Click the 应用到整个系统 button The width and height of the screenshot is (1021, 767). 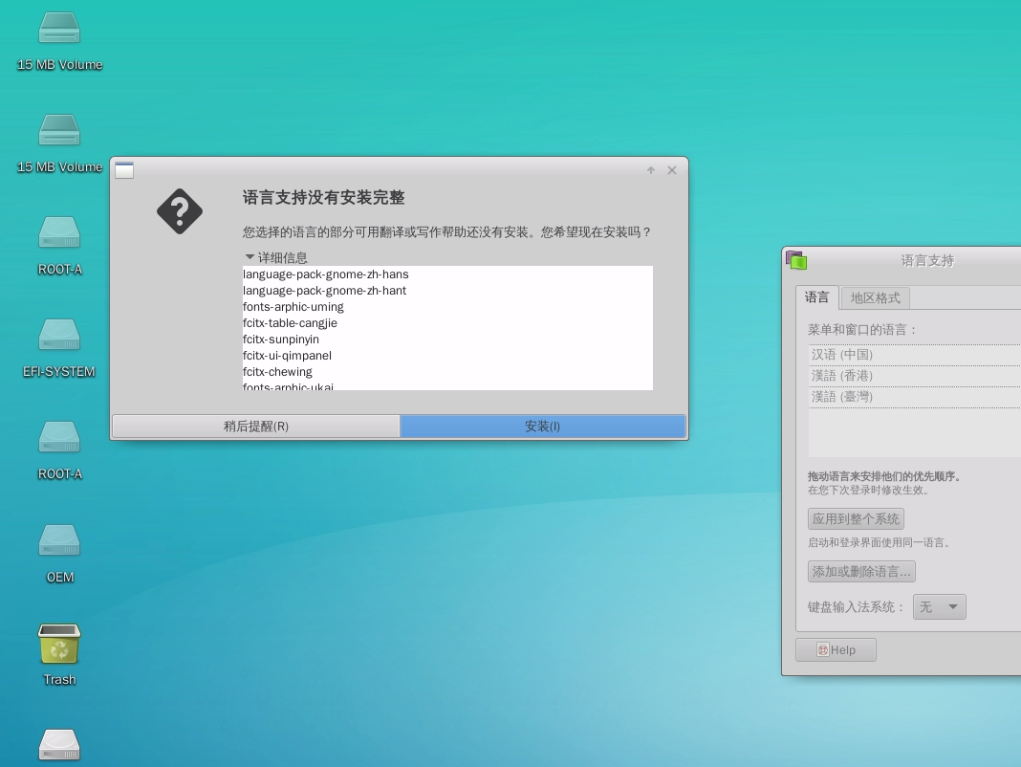[856, 518]
